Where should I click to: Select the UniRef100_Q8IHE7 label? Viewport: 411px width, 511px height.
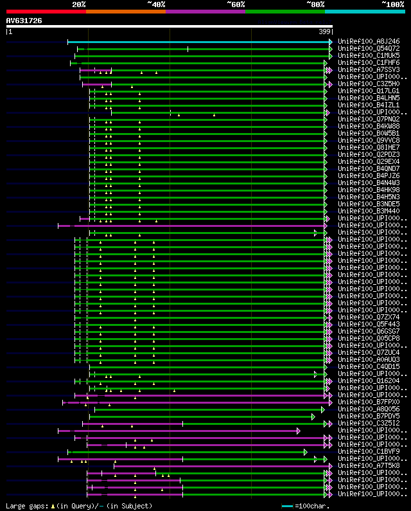click(369, 147)
